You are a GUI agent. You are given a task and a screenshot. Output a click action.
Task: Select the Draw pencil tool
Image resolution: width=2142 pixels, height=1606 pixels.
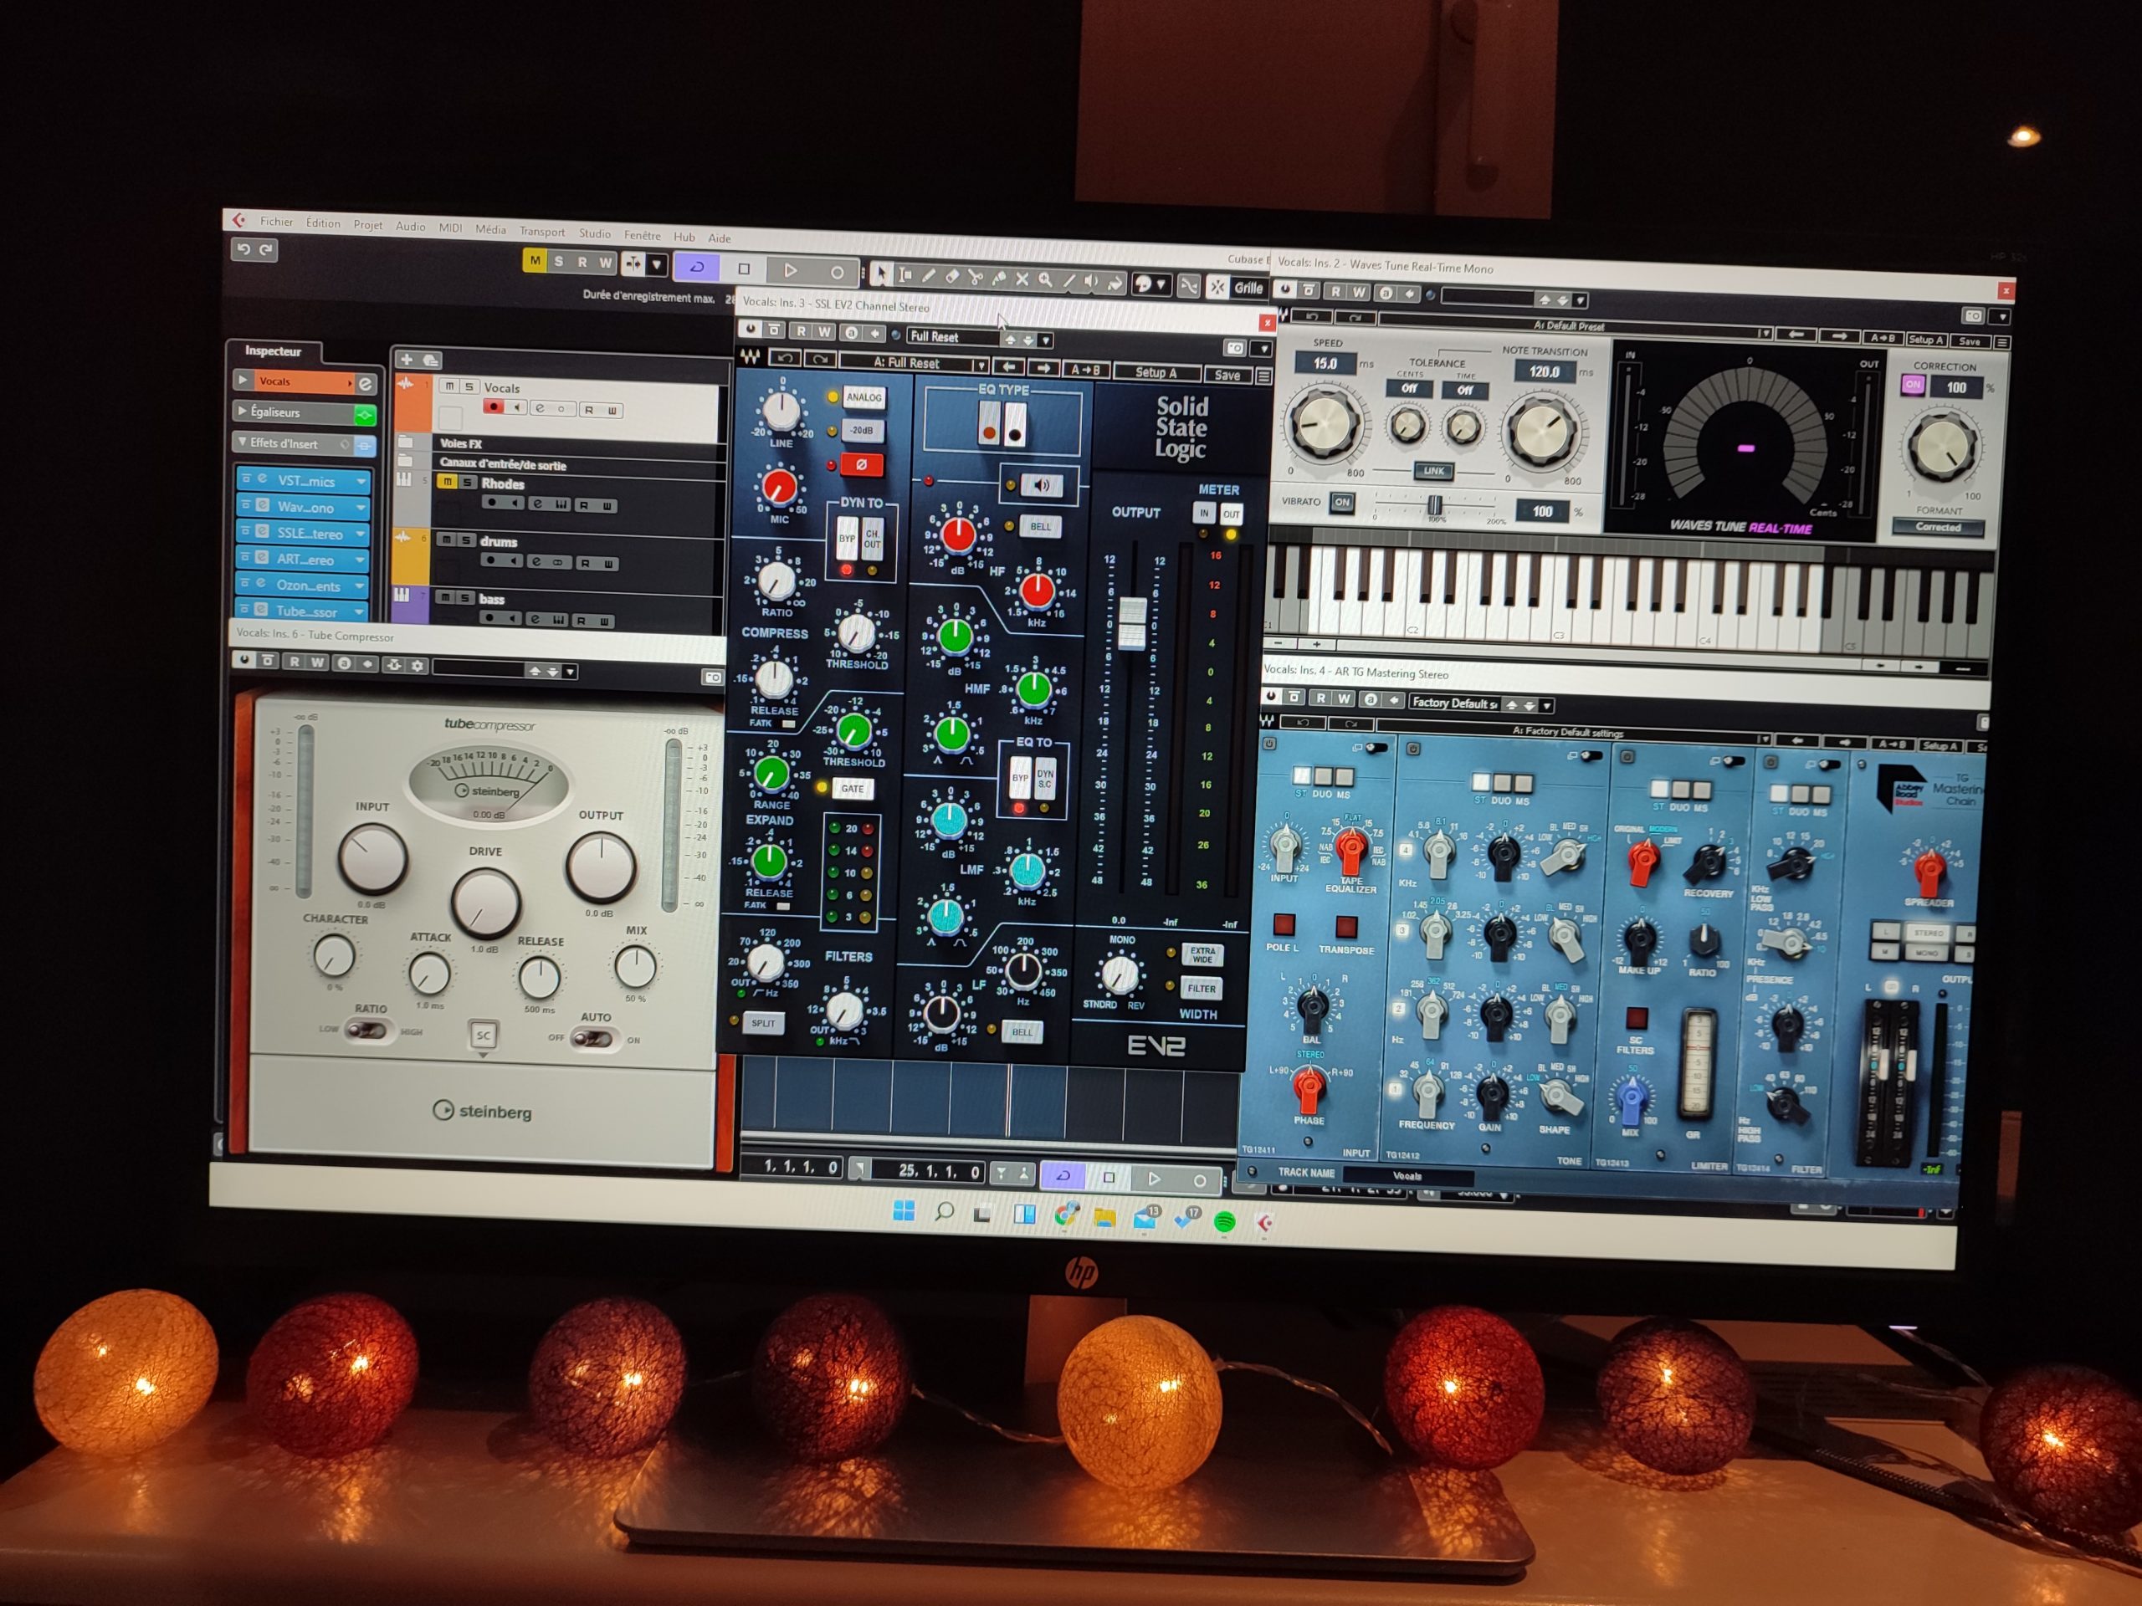point(929,276)
